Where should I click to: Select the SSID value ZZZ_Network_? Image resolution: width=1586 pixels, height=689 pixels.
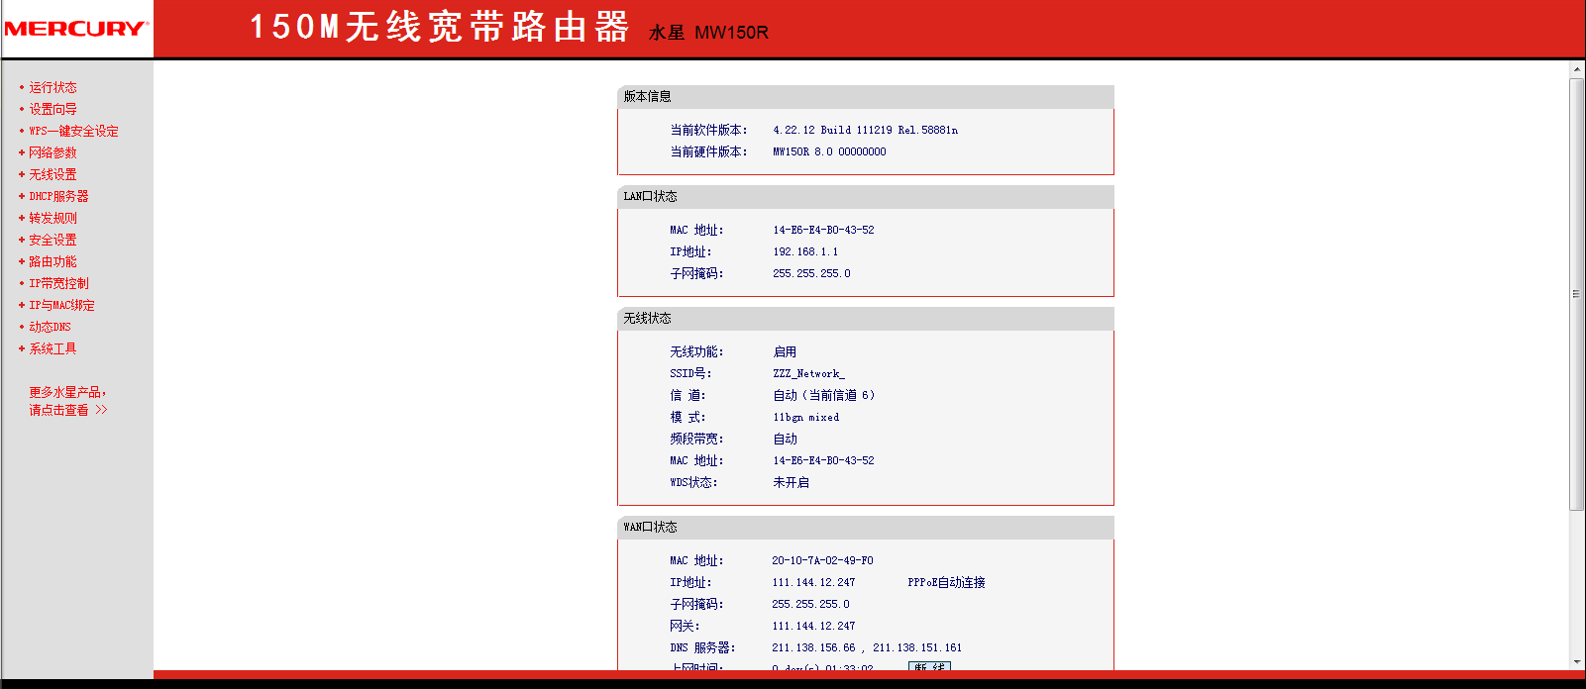pyautogui.click(x=808, y=373)
